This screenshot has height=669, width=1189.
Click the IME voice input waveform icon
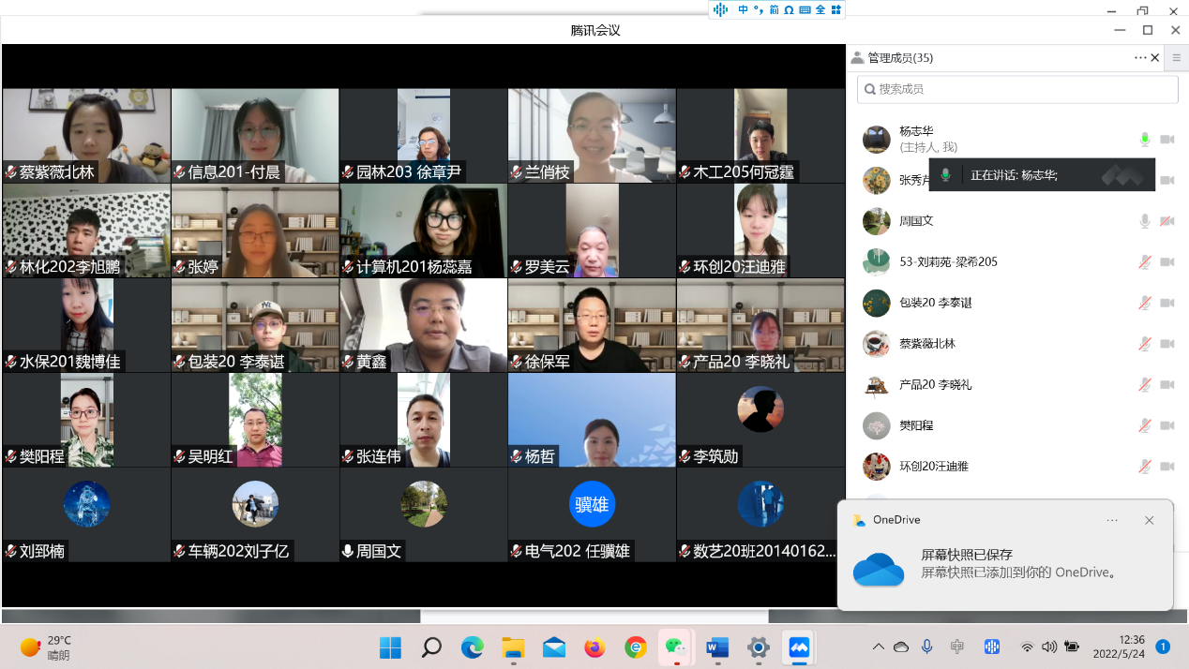(x=720, y=9)
